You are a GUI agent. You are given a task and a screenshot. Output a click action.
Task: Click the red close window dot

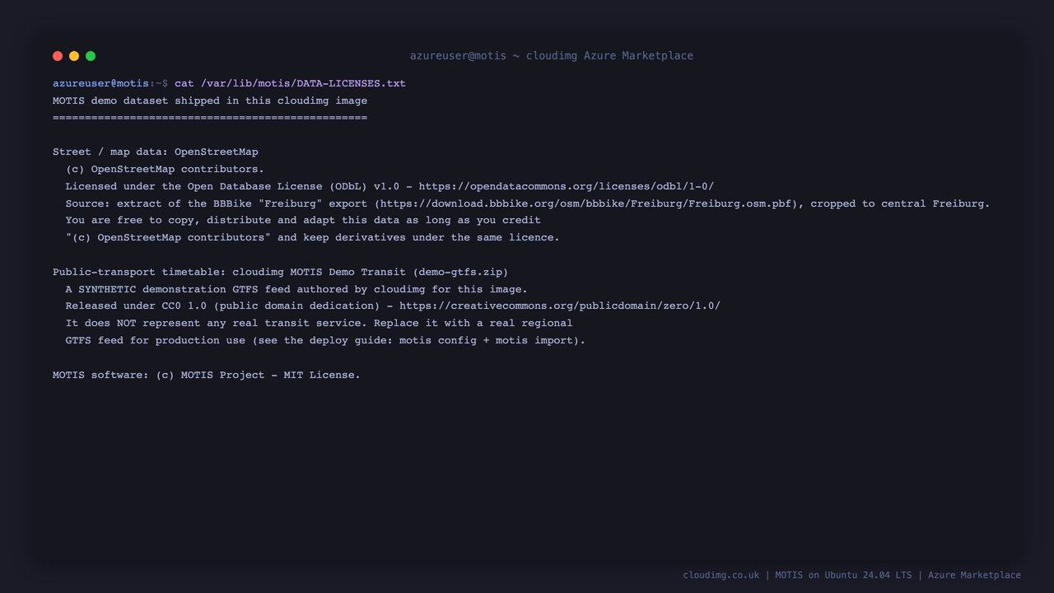coord(58,56)
